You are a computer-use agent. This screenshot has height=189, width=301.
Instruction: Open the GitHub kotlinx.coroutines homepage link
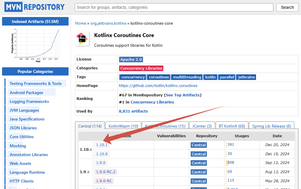tap(158, 86)
